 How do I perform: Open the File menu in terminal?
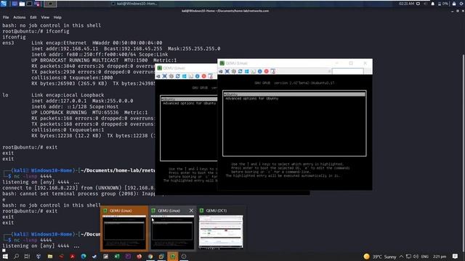[x=6, y=17]
